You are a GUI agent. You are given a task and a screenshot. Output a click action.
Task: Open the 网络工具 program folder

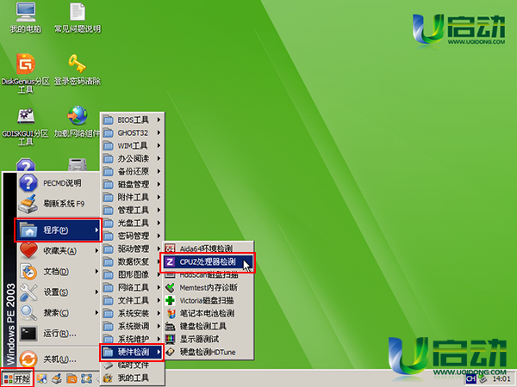coord(132,287)
